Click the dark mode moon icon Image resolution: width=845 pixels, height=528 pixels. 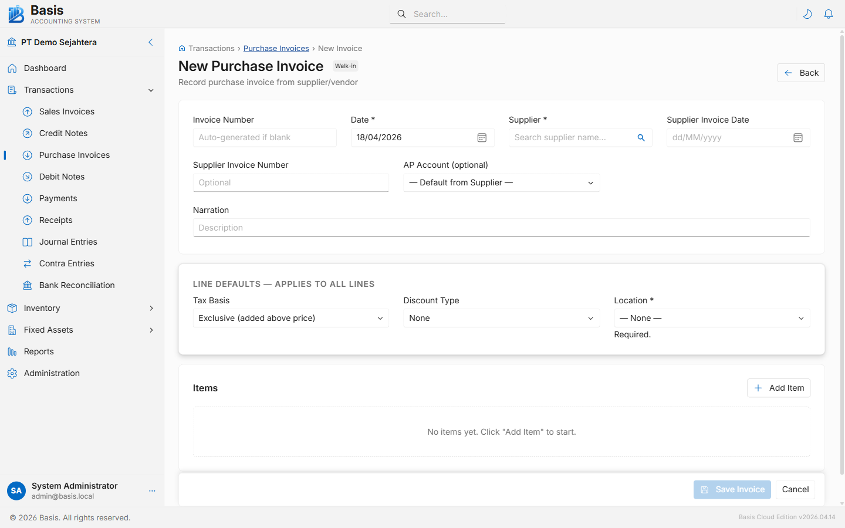point(807,13)
